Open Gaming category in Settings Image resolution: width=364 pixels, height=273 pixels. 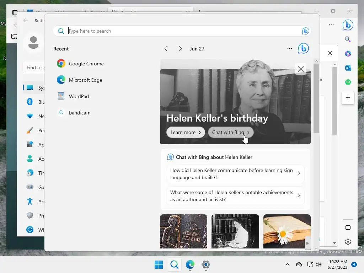coord(35,187)
